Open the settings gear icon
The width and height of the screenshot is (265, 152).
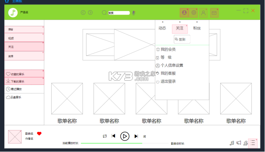(193, 13)
